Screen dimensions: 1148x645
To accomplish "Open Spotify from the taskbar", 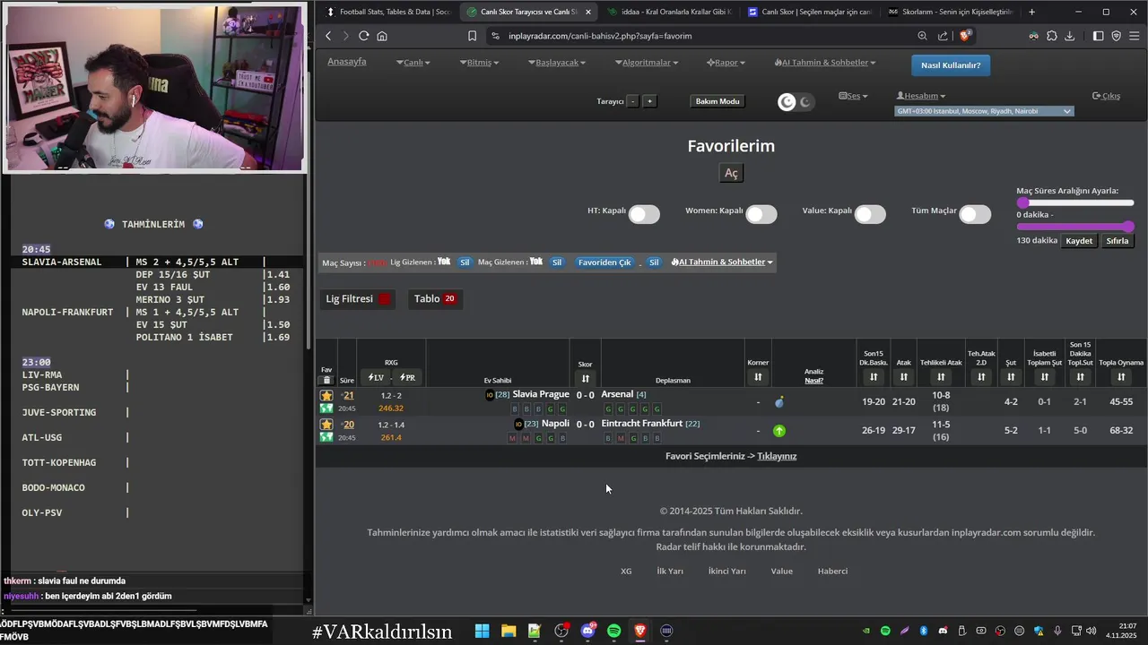I will pos(614,631).
